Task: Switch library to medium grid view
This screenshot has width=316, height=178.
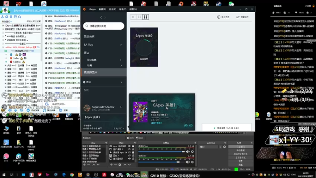Action: [x=139, y=17]
